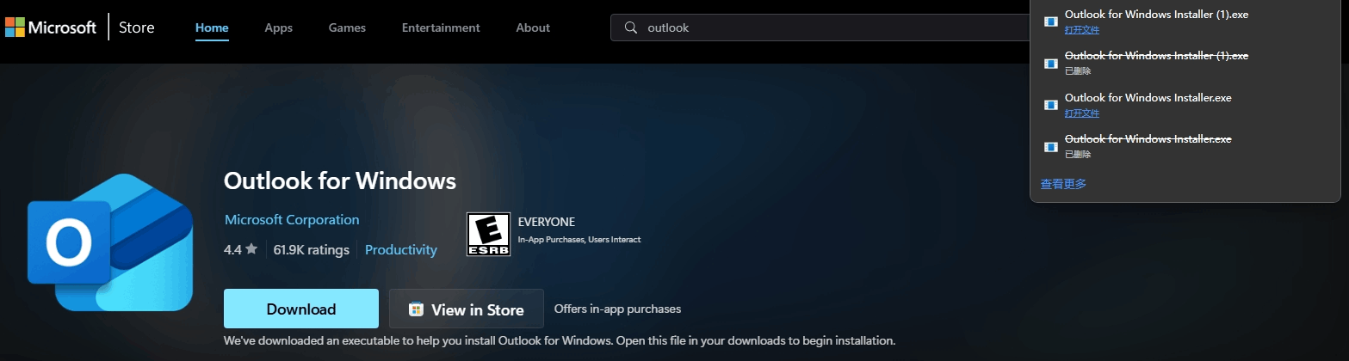1349x361 pixels.
Task: Open the About tab
Action: click(533, 28)
